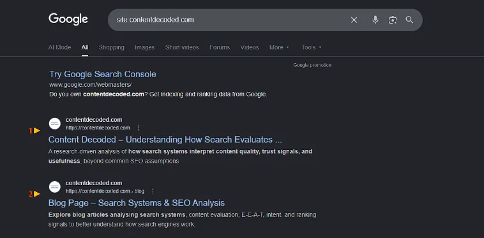Click favicon of the Blog Page result
The image size is (484, 238).
click(55, 187)
